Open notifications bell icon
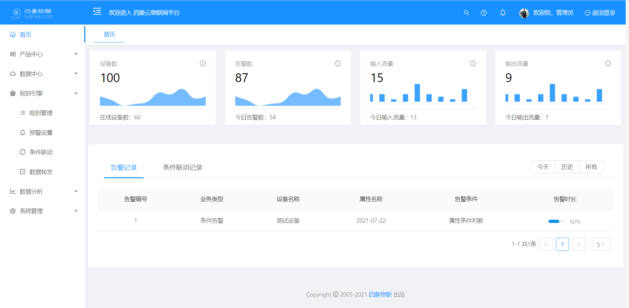This screenshot has height=308, width=629. pos(503,13)
